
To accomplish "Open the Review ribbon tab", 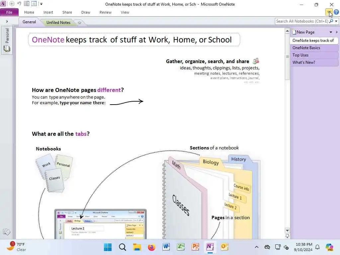I will point(105,12).
